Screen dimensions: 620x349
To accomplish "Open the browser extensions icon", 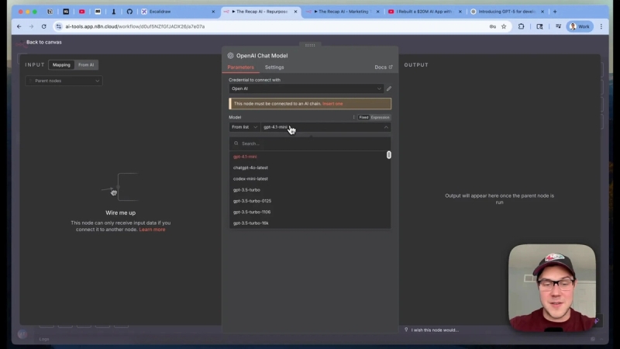I will click(x=521, y=26).
